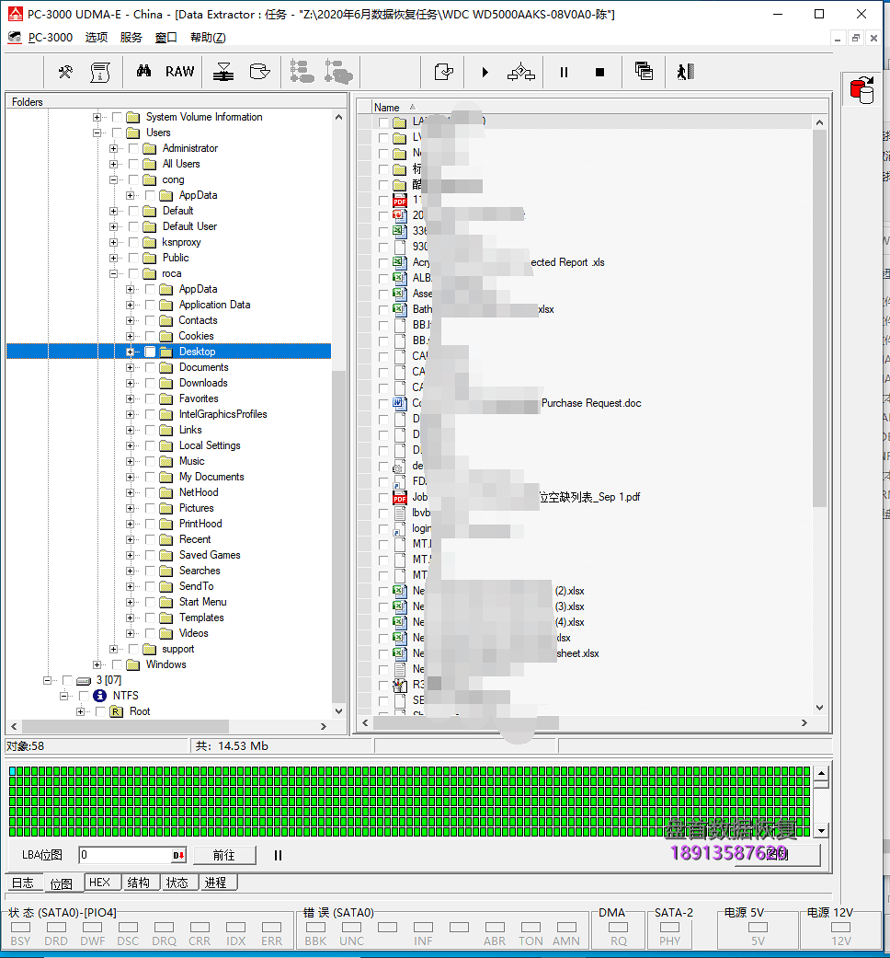Click the PC-3000 application menu icon

click(15, 37)
